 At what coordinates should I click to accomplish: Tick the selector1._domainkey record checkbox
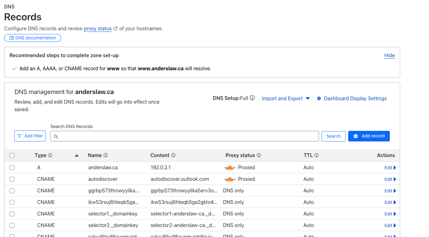pos(12,214)
